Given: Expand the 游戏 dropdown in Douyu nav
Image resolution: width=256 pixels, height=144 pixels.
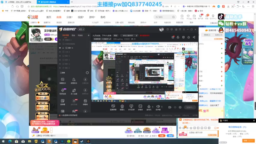Looking at the screenshot, I should [x=92, y=17].
